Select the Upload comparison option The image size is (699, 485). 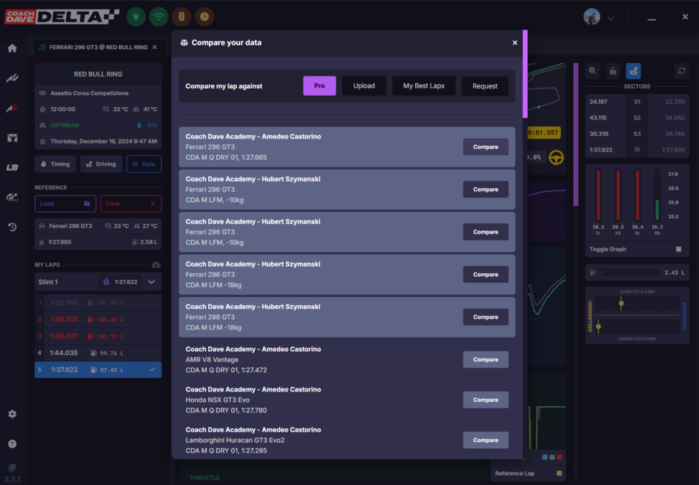click(x=364, y=85)
